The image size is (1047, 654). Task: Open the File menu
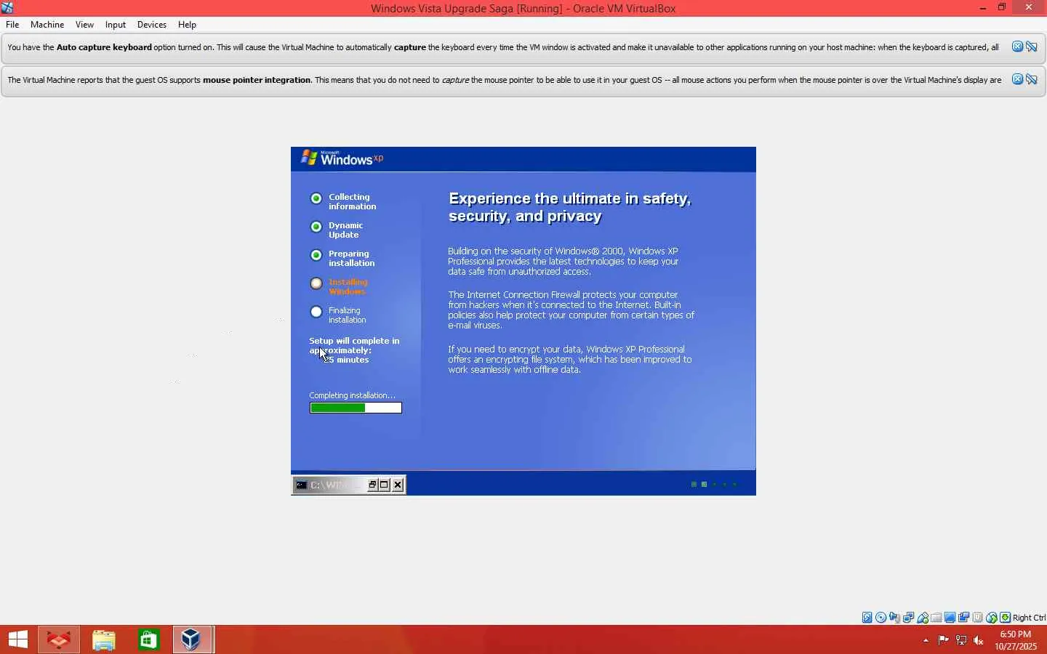12,25
